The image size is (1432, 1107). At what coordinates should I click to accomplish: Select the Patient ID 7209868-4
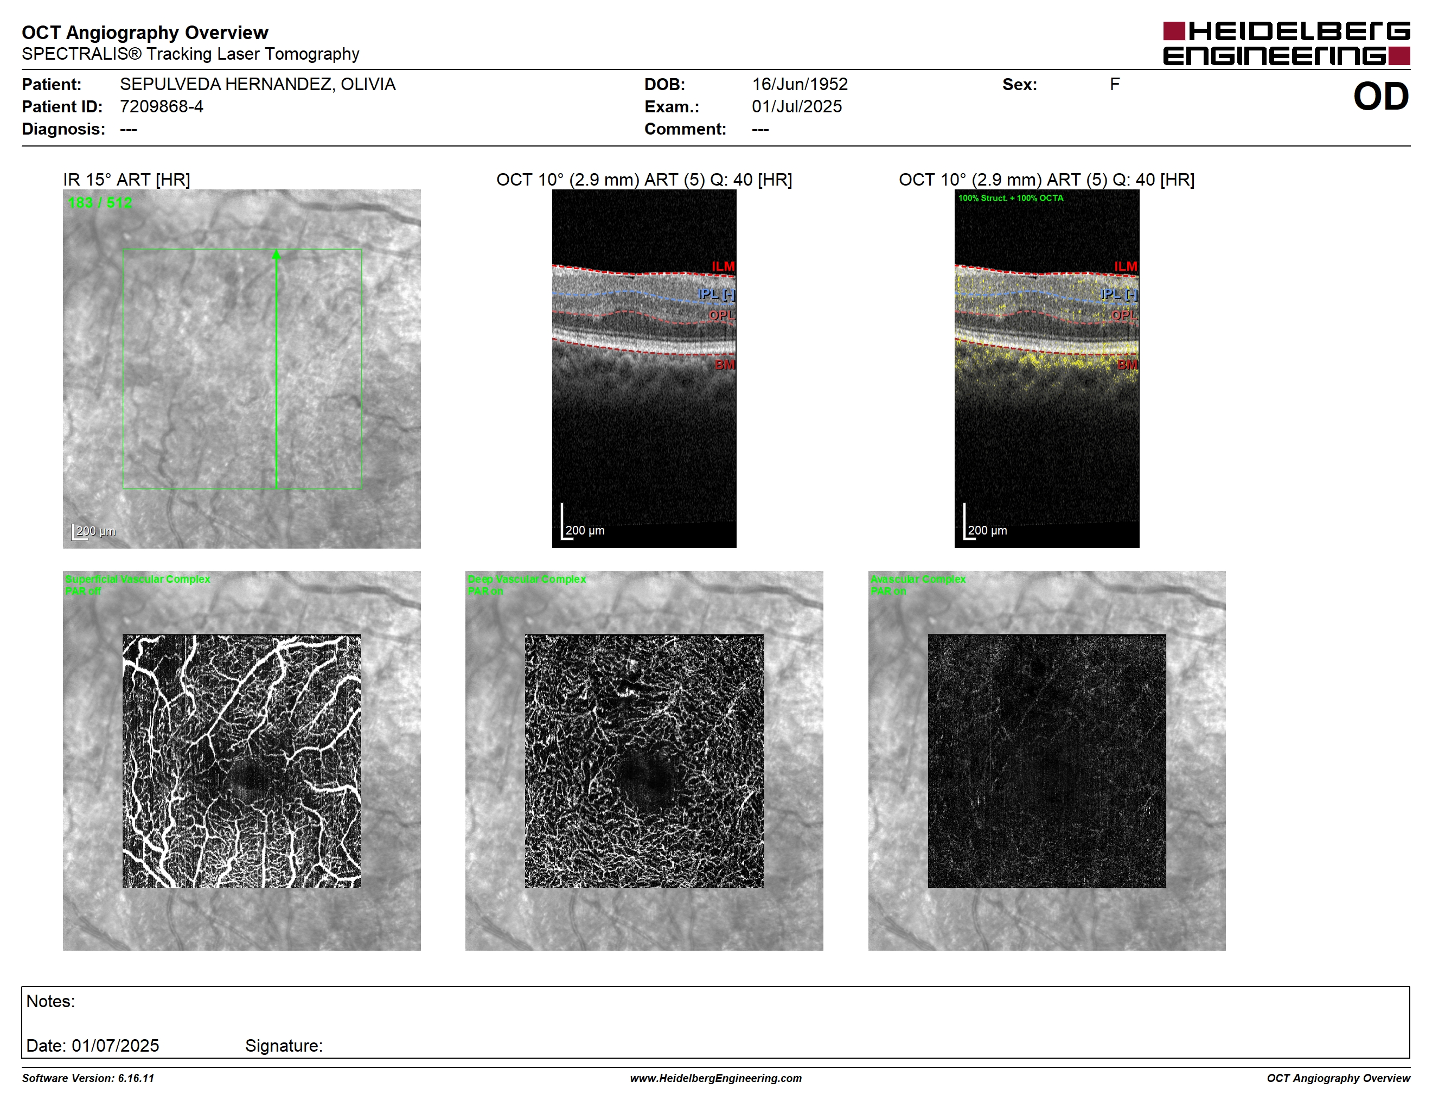161,106
